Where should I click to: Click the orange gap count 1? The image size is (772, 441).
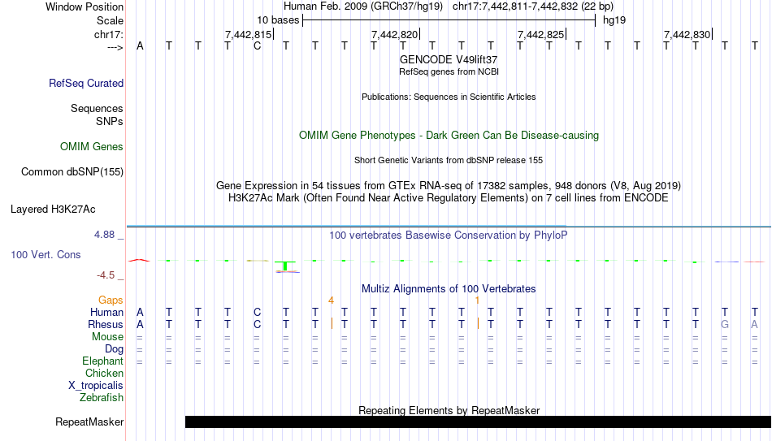coord(477,300)
